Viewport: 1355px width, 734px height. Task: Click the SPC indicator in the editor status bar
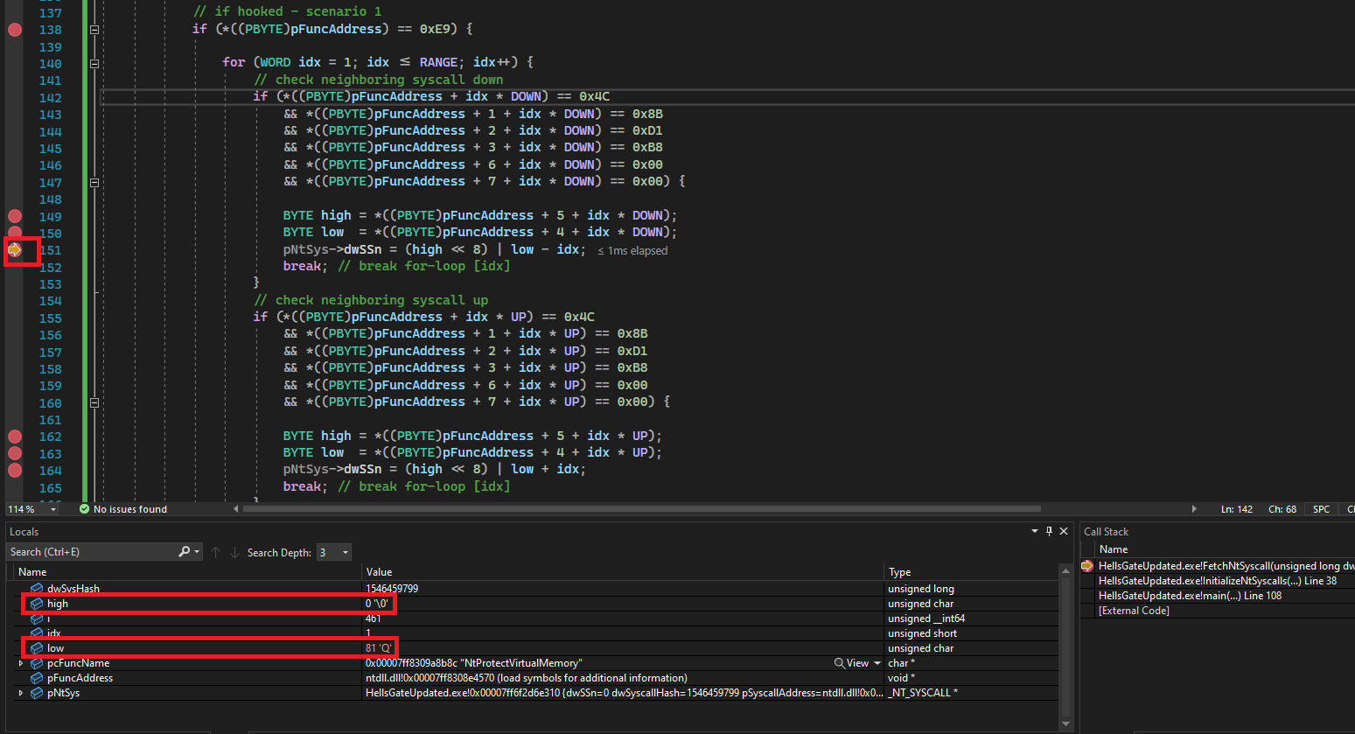pyautogui.click(x=1321, y=509)
